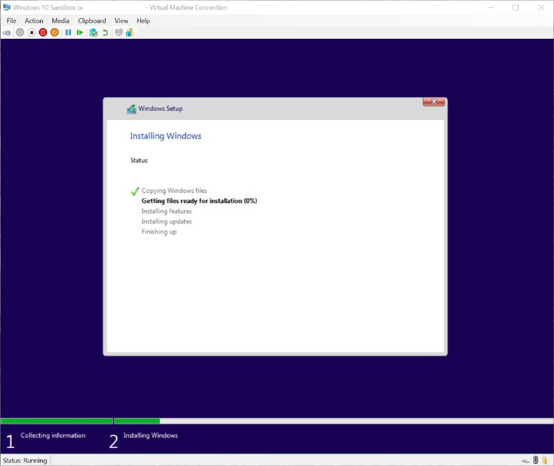Minimize the Virtual Machine Connection window
This screenshot has width=554, height=466.
(490, 8)
